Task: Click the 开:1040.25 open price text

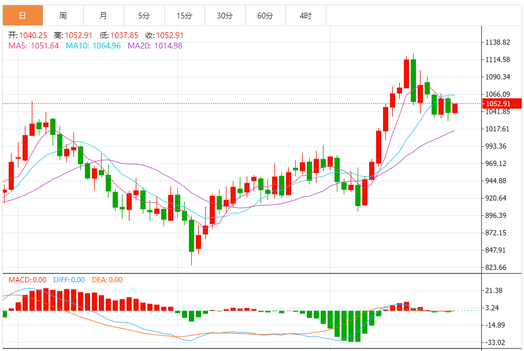Action: [28, 35]
